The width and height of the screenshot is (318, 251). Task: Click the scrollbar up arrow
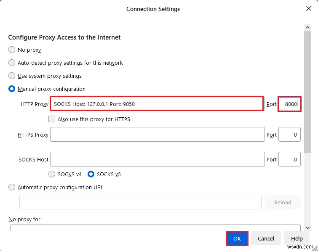[x=307, y=27]
